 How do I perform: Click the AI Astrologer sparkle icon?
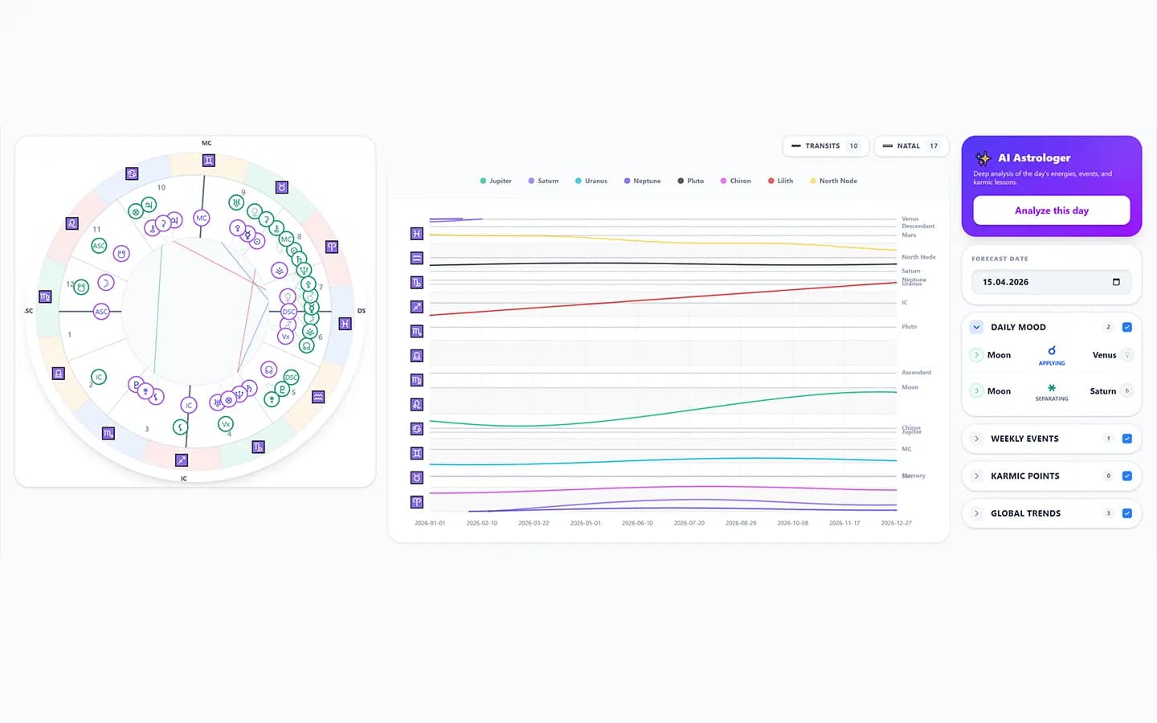point(983,158)
